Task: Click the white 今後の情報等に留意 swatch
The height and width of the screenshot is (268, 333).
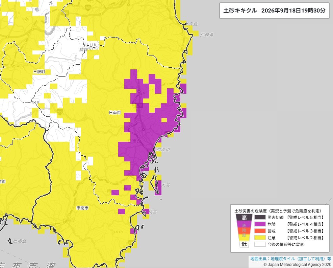Action: (260, 244)
